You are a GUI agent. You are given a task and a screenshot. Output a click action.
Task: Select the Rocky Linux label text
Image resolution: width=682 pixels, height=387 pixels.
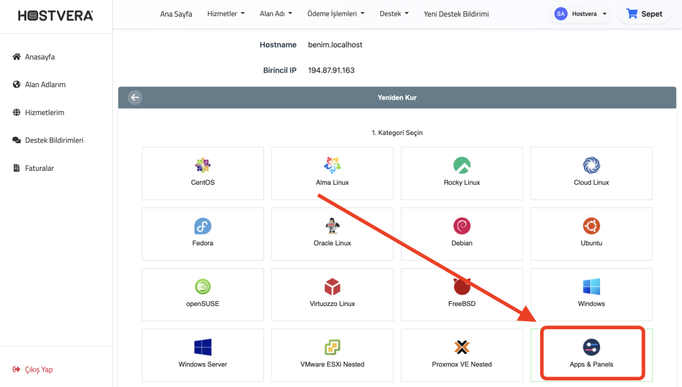(x=462, y=182)
